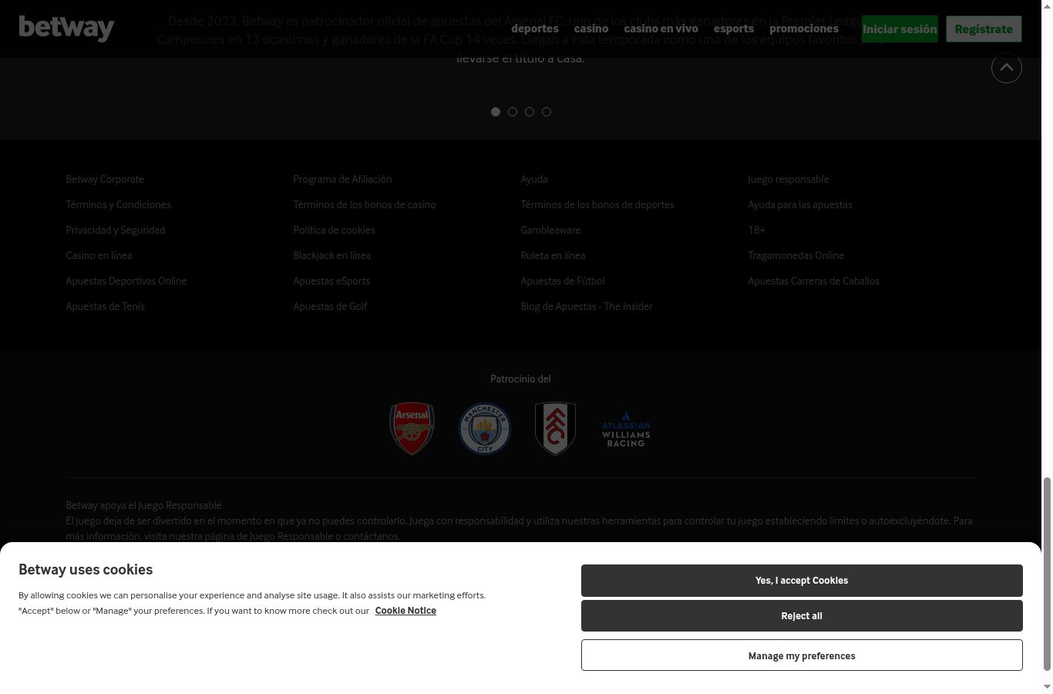Open the Betway Corporate footer link
Viewport: 1053px width, 694px height.
(x=105, y=179)
